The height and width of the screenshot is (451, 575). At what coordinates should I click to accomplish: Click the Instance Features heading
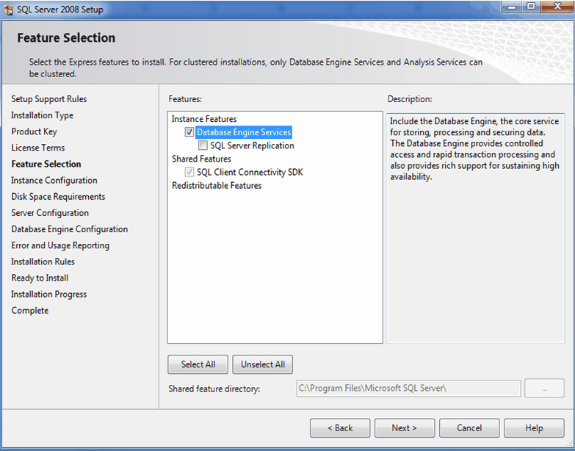tap(204, 119)
